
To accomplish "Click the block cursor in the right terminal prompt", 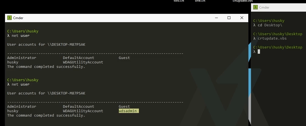I will pos(259,52).
